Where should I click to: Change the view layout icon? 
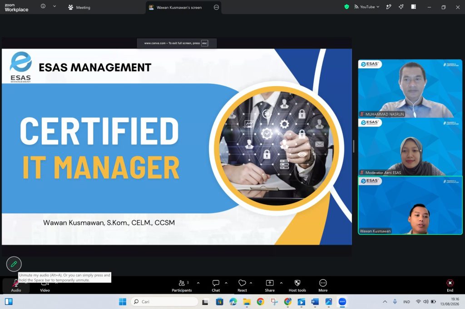click(x=413, y=6)
